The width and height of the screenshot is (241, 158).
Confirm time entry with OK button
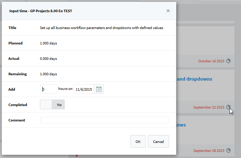(x=138, y=142)
